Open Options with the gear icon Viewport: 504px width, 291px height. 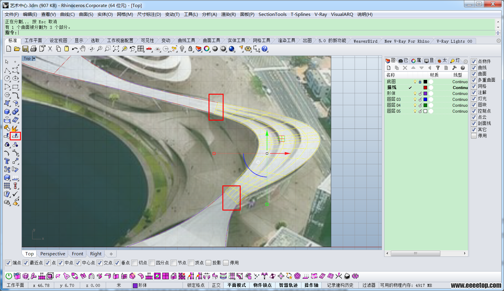(248, 49)
